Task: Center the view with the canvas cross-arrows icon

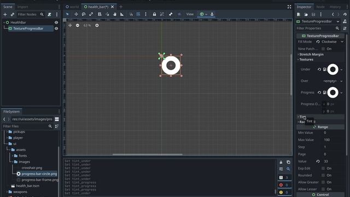Action: (x=70, y=26)
